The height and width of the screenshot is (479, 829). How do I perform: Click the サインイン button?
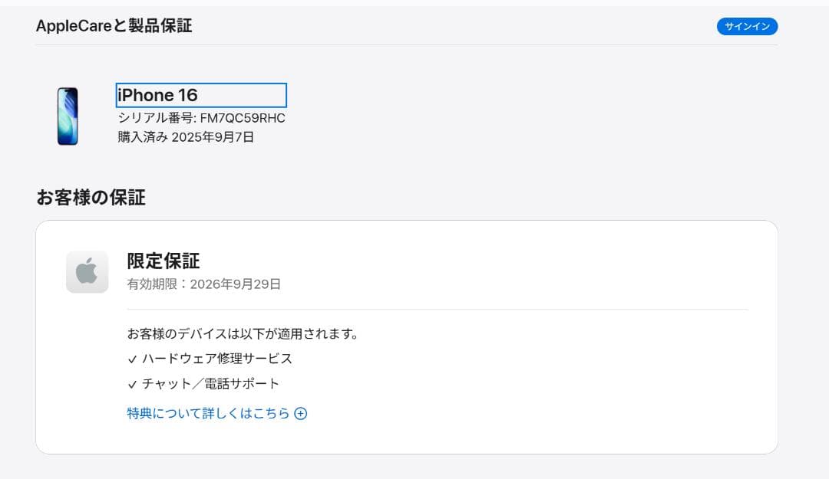click(x=747, y=25)
